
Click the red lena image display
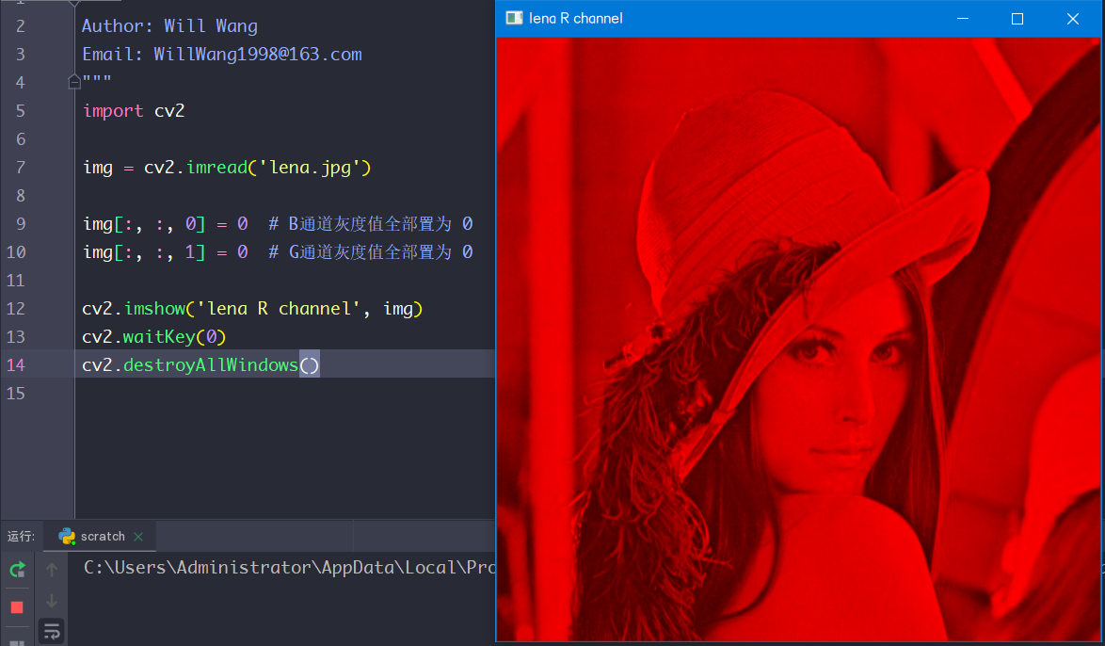[x=798, y=338]
